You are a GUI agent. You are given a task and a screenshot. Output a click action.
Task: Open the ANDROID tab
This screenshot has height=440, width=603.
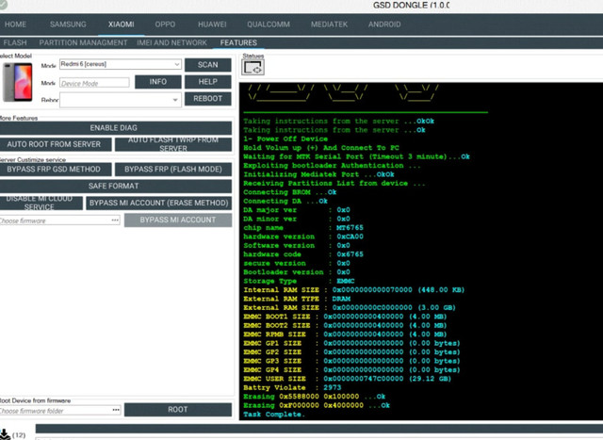click(384, 24)
